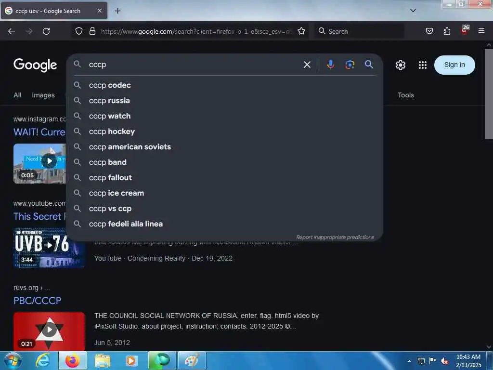Close the 'cccp ubv - Google Search' tab

click(x=99, y=11)
